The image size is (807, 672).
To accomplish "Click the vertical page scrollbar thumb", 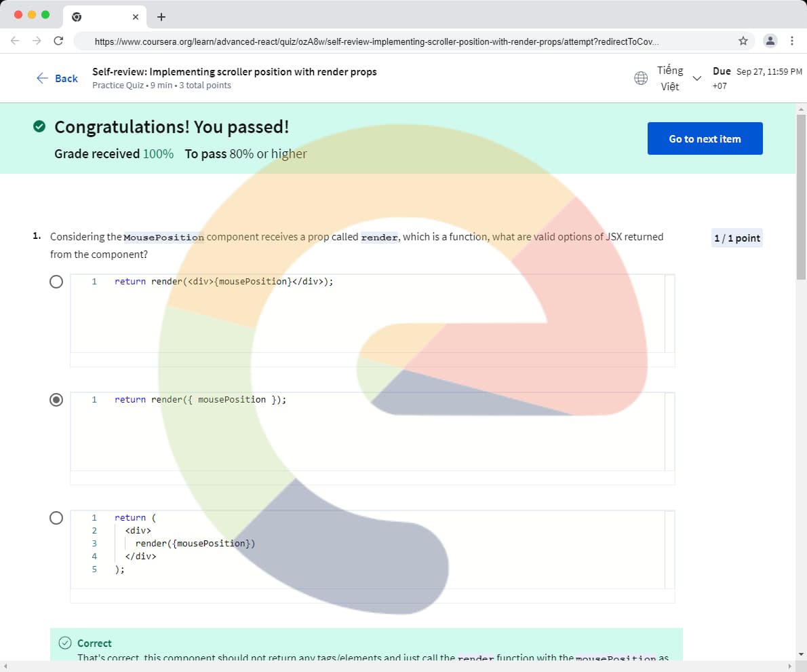I will point(801,197).
